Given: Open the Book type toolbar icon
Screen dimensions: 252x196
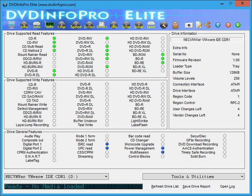Looking at the screenshot, I should [x=139, y=25].
